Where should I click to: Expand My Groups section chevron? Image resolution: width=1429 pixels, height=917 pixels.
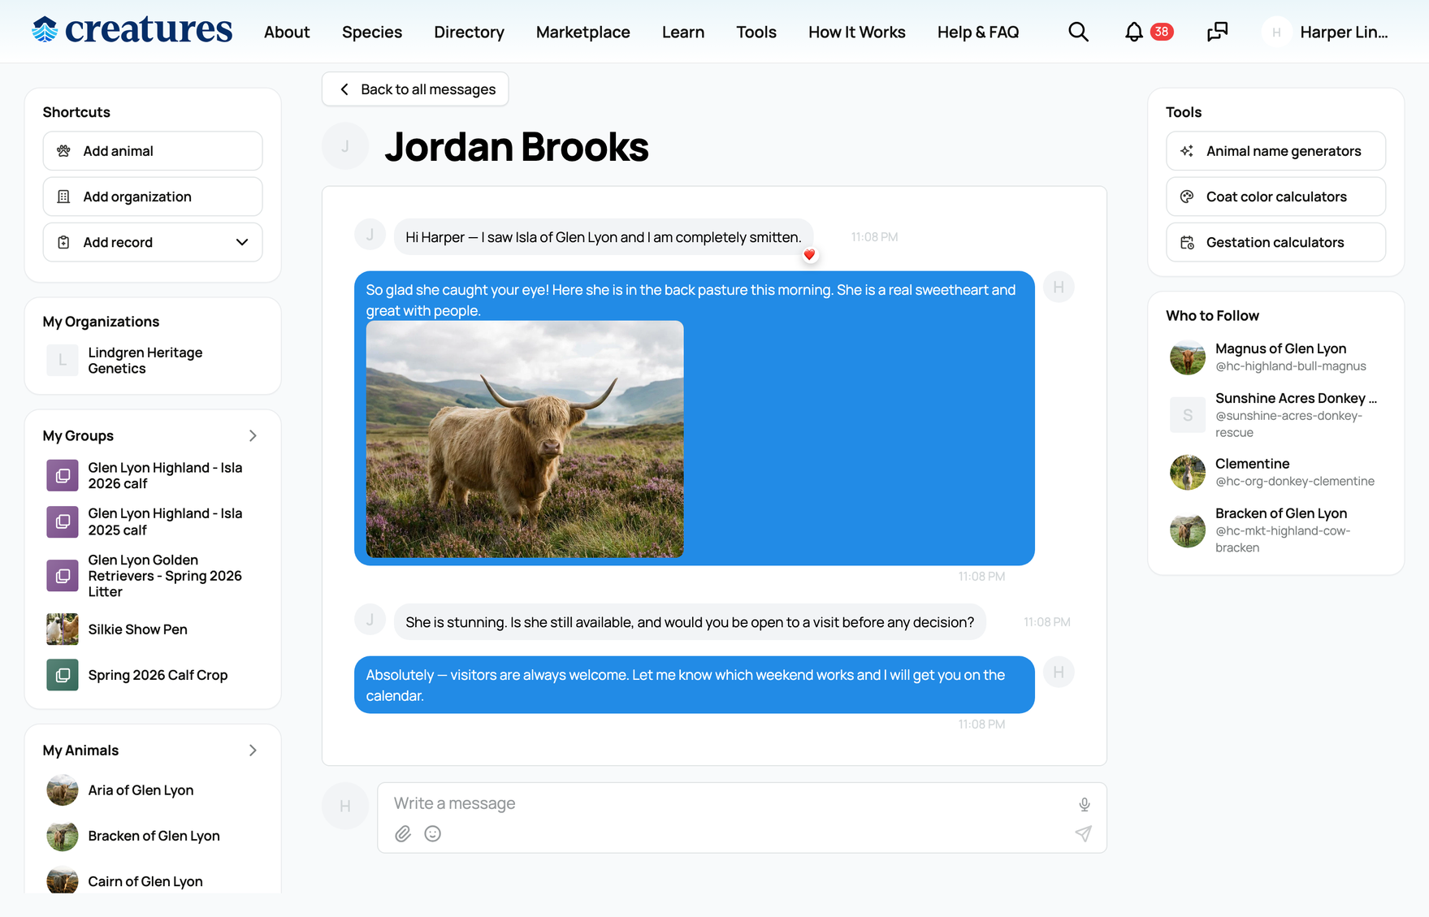tap(253, 435)
